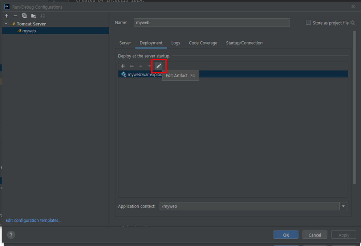Image resolution: width=361 pixels, height=246 pixels.
Task: Confirm with the OK button
Action: coord(286,235)
